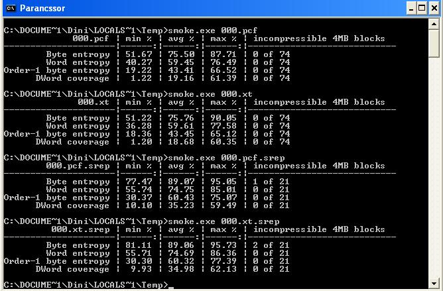The height and width of the screenshot is (291, 443).
Task: Click the Parancssor title bar text
Action: click(x=42, y=8)
